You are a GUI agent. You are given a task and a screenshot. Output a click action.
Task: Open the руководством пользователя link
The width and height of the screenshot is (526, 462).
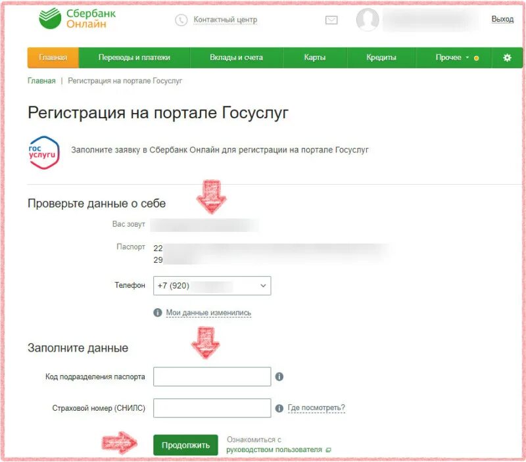coord(274,450)
